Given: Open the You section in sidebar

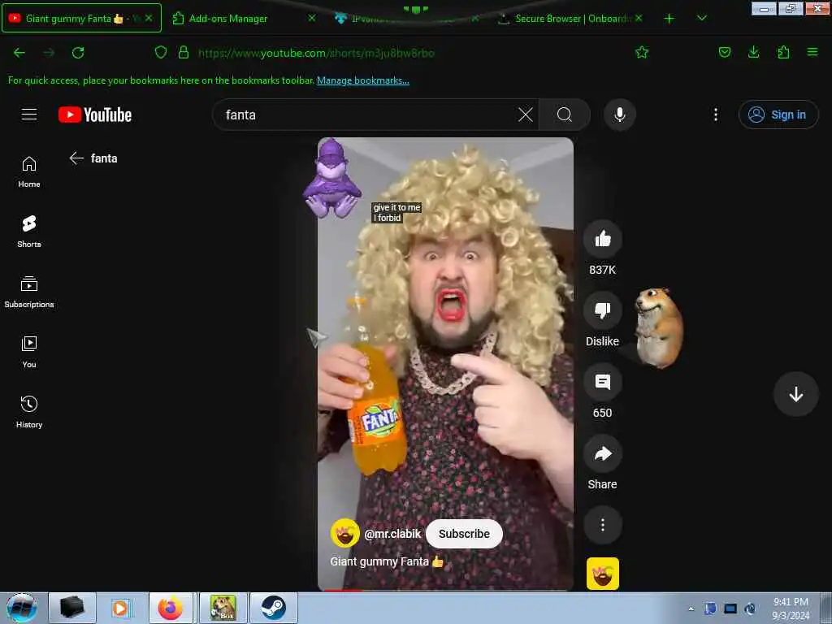Looking at the screenshot, I should (x=29, y=353).
